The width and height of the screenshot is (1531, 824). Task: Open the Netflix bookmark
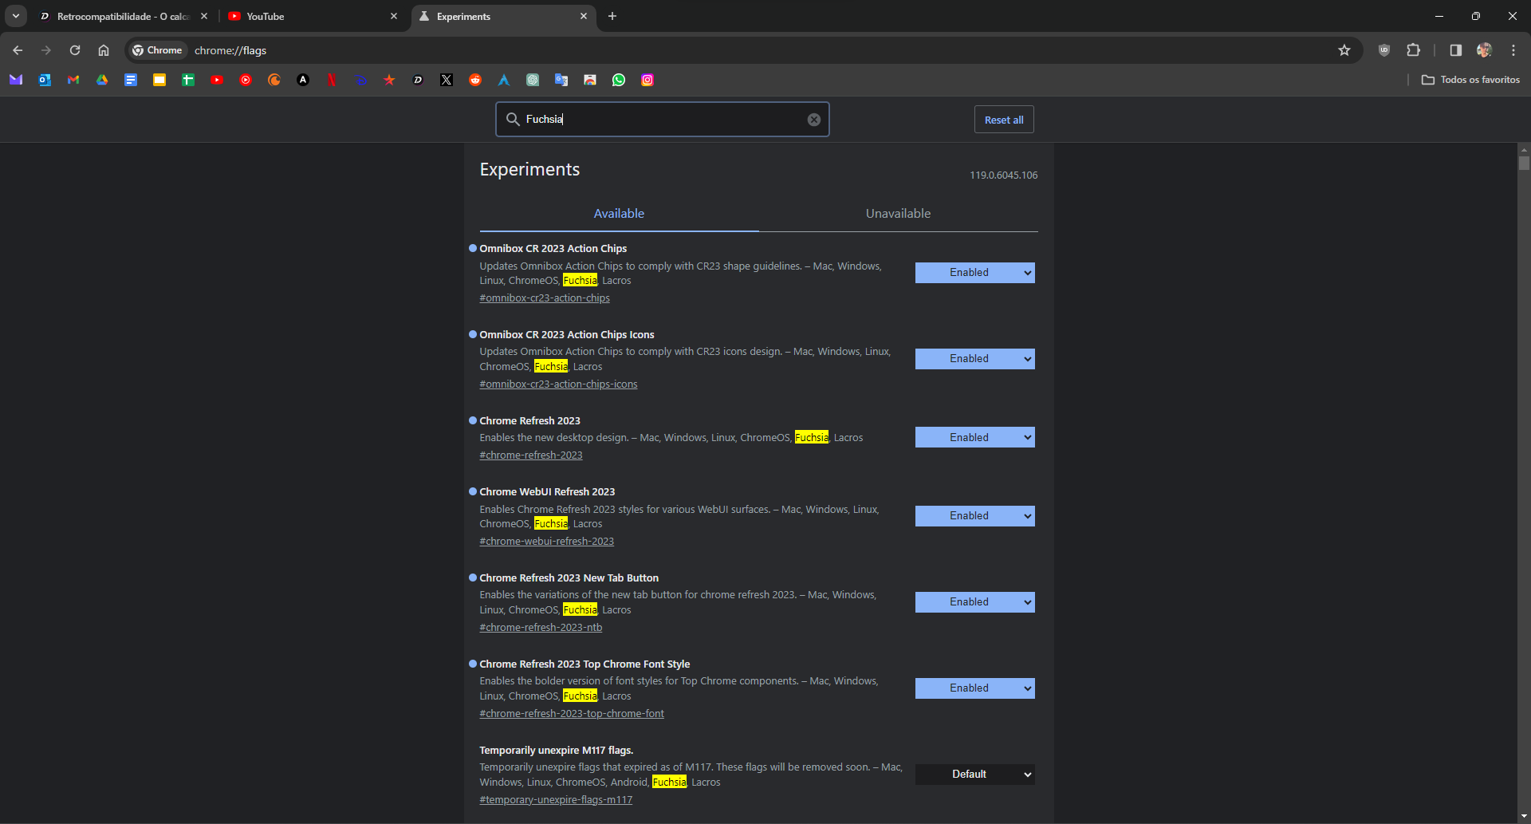click(332, 80)
